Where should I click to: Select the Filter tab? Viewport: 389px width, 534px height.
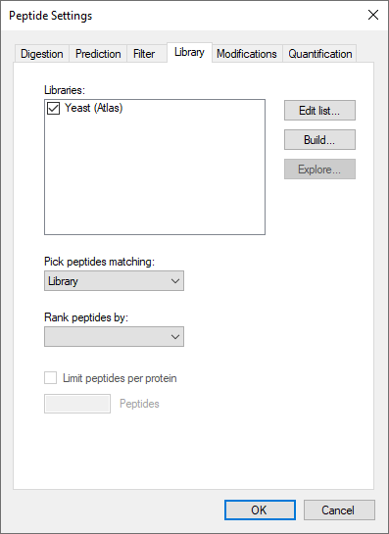144,54
